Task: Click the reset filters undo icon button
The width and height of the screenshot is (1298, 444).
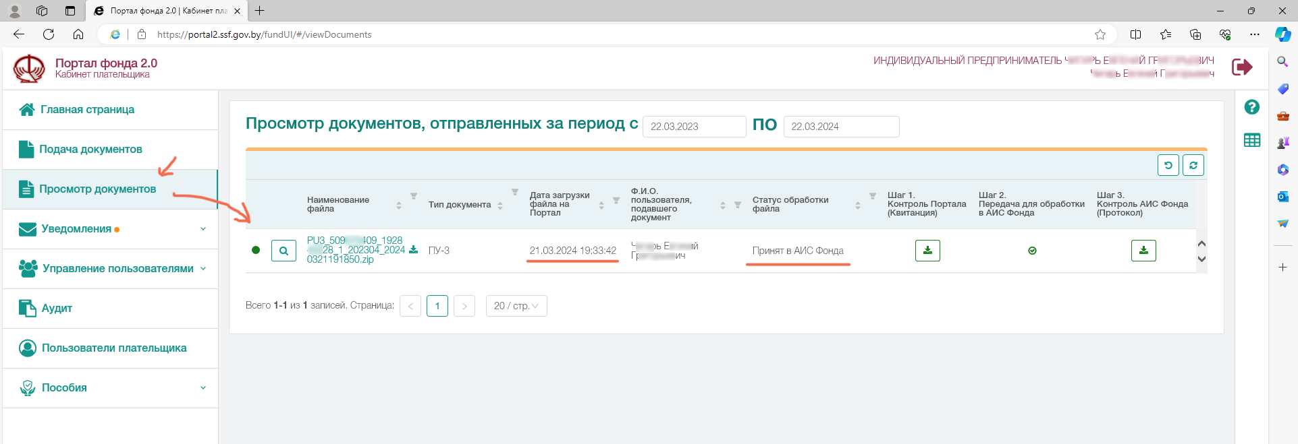Action: click(1168, 165)
